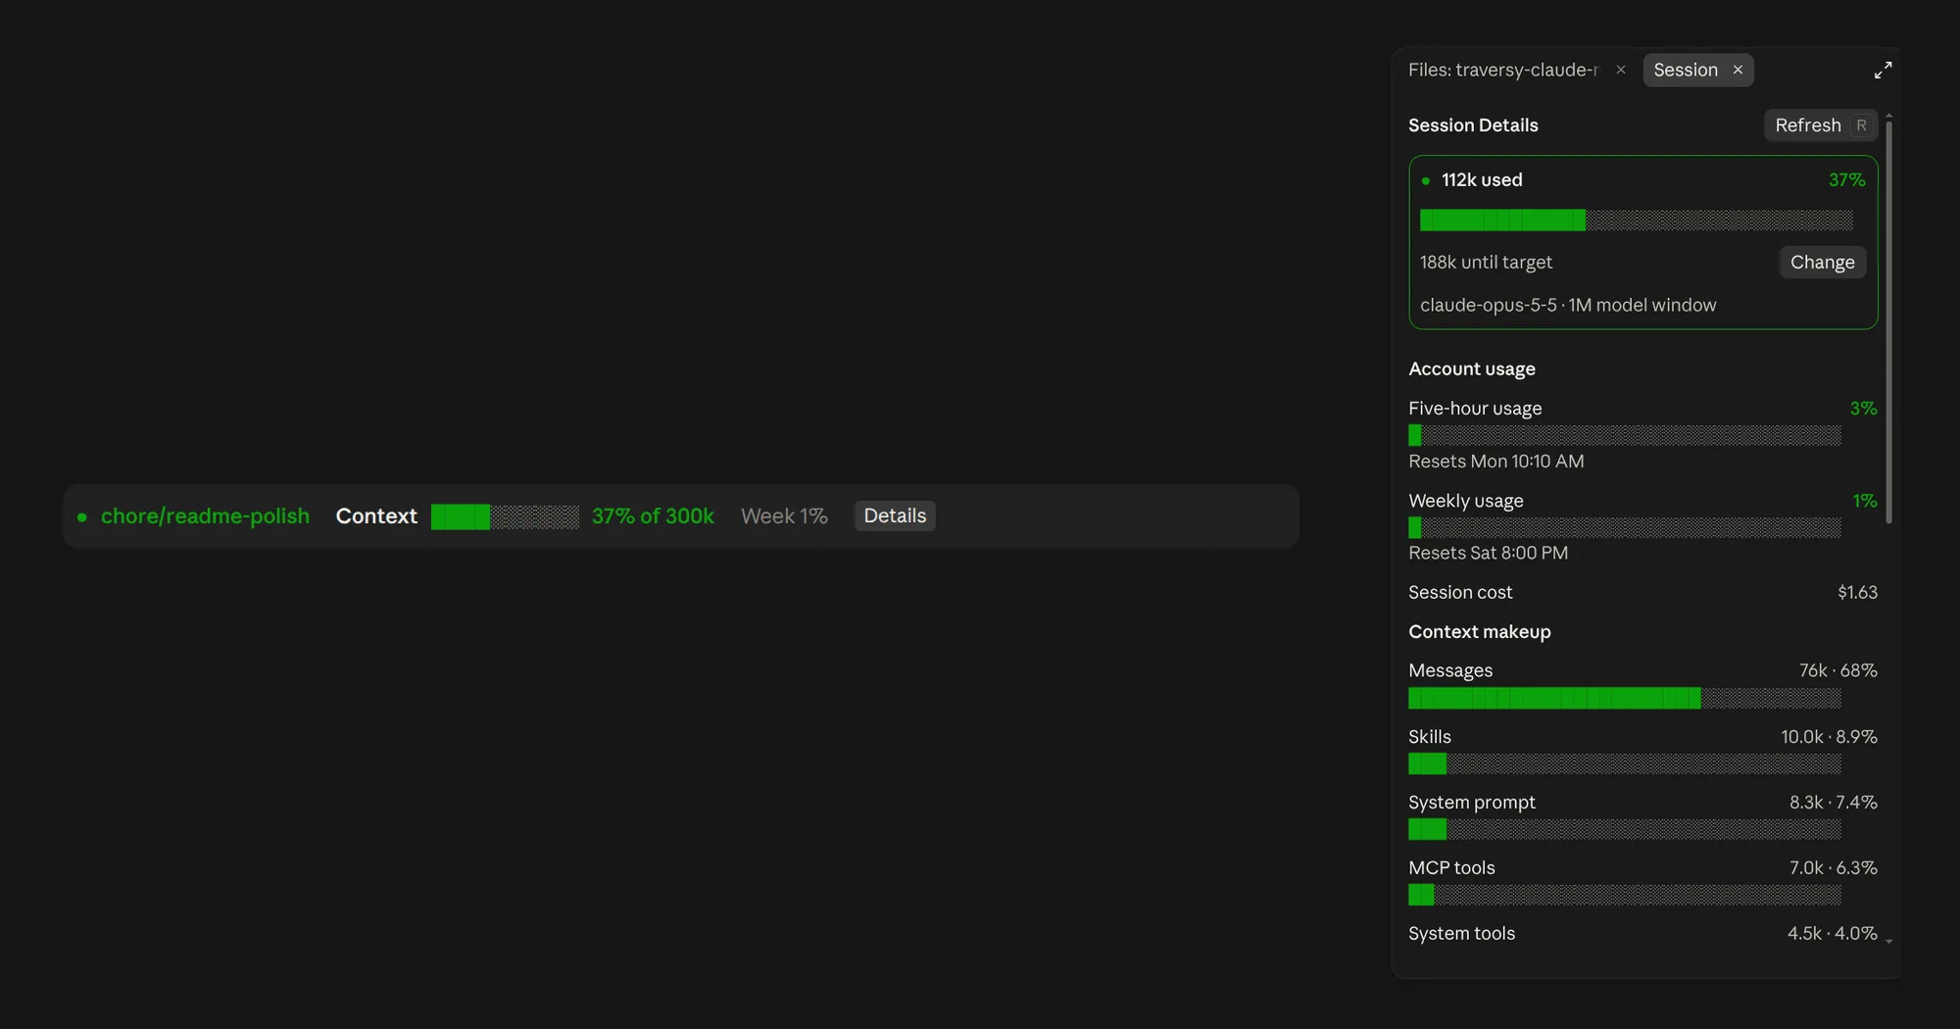This screenshot has height=1029, width=1960.
Task: Close the Files: traversy-claude tab
Action: (1621, 70)
